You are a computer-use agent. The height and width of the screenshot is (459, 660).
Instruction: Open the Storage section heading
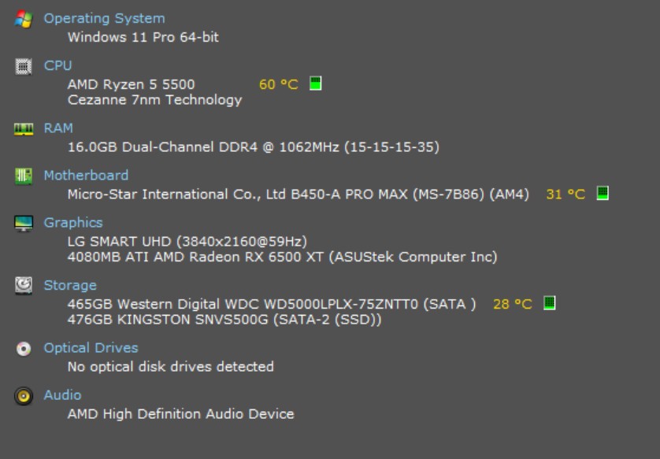(70, 285)
